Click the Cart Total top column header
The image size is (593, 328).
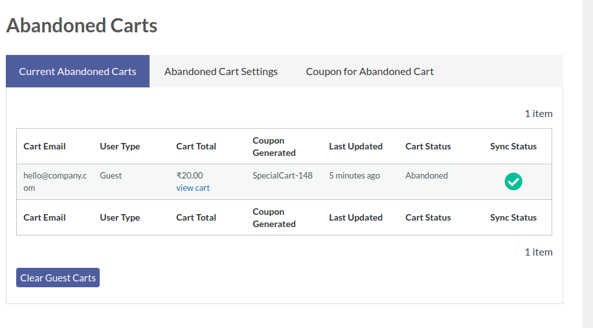pyautogui.click(x=196, y=146)
